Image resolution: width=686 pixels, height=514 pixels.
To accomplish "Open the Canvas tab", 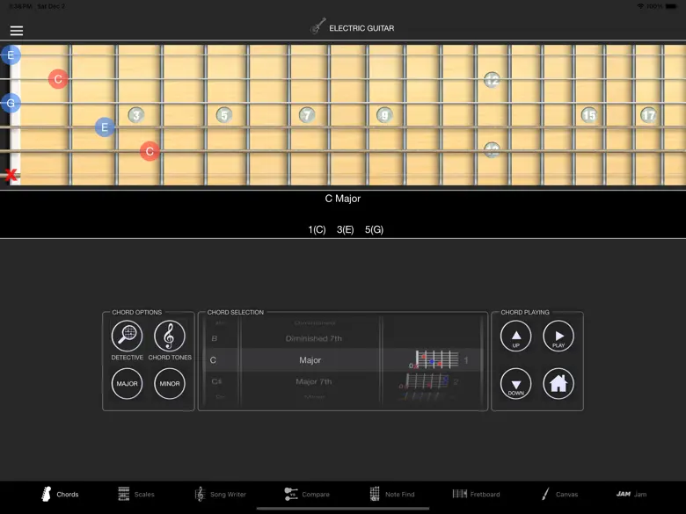I will point(559,494).
